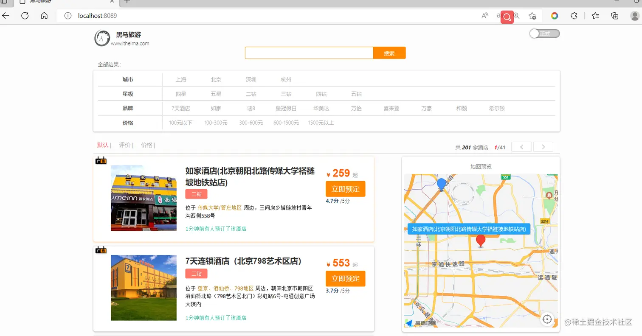Screen dimensions: 642x336
Task: Filter brand by 如家
Action: [216, 109]
